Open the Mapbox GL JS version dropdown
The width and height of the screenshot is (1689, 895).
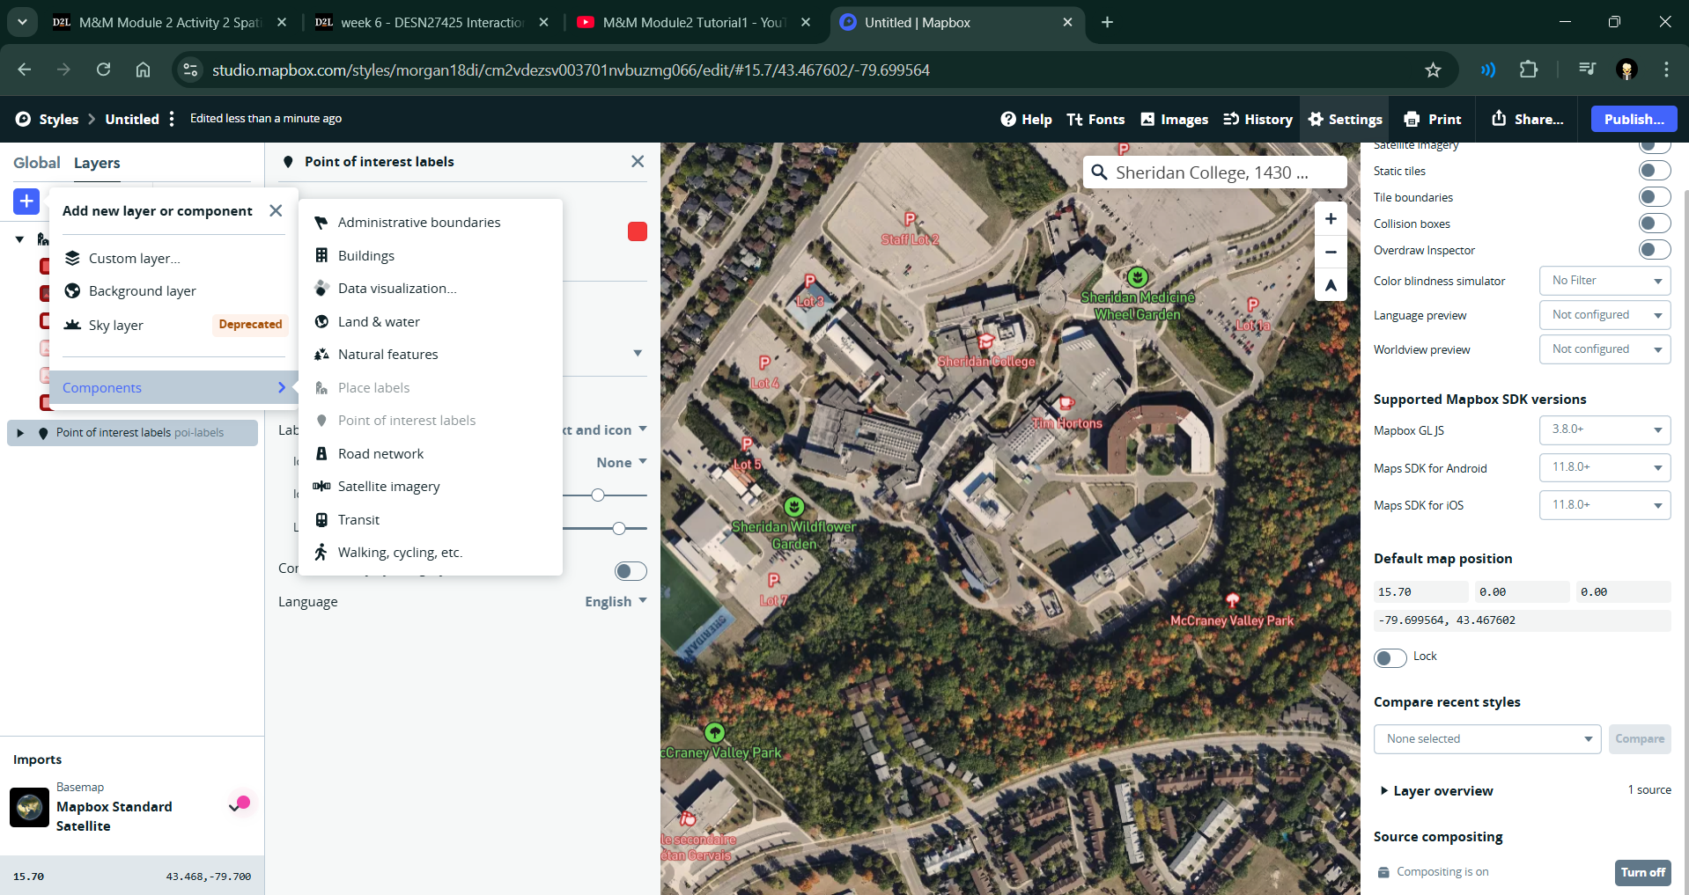pos(1604,429)
